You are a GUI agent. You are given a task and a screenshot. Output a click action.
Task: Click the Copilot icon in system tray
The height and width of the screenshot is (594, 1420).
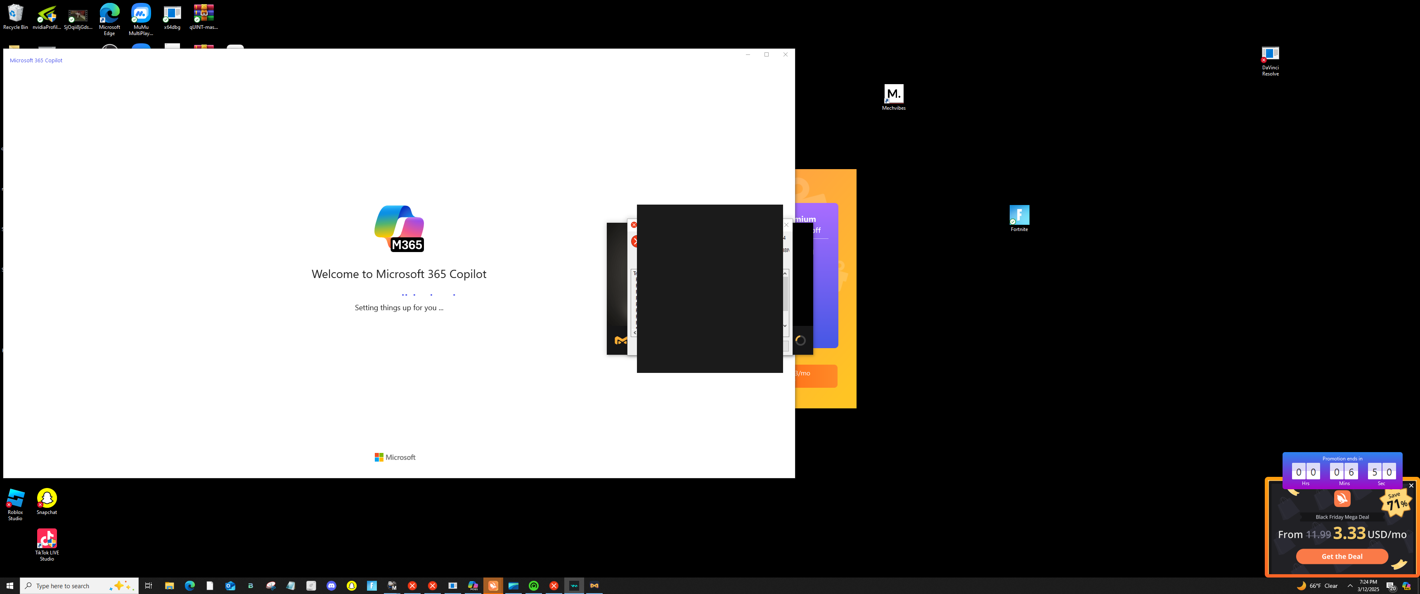tap(1406, 586)
